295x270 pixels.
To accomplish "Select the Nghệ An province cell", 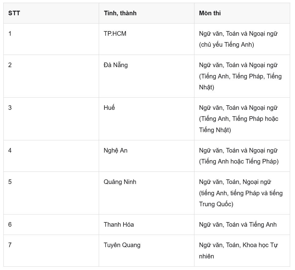I will tap(116, 150).
